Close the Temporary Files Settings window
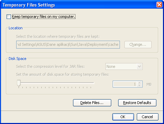The image size is (164, 124). pos(159,5)
